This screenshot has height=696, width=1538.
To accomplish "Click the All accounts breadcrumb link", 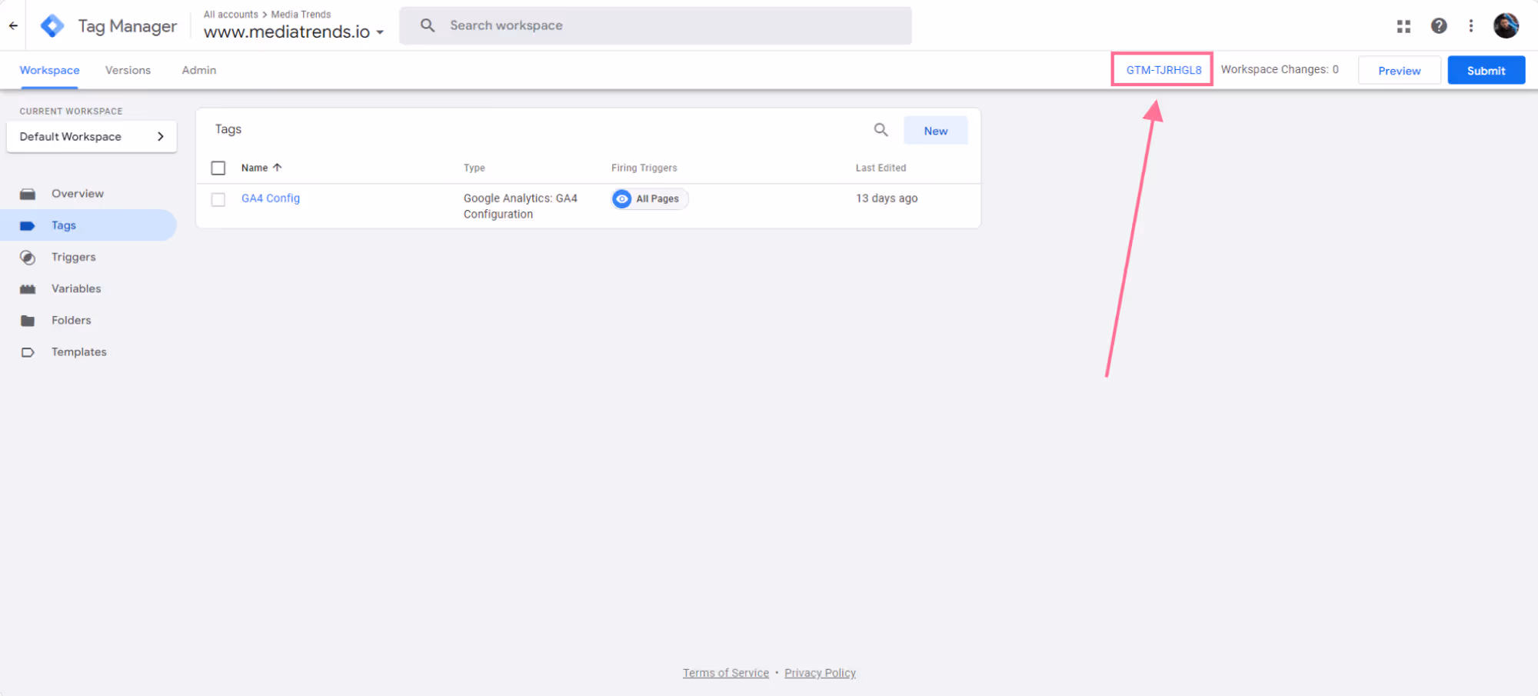I will click(231, 15).
